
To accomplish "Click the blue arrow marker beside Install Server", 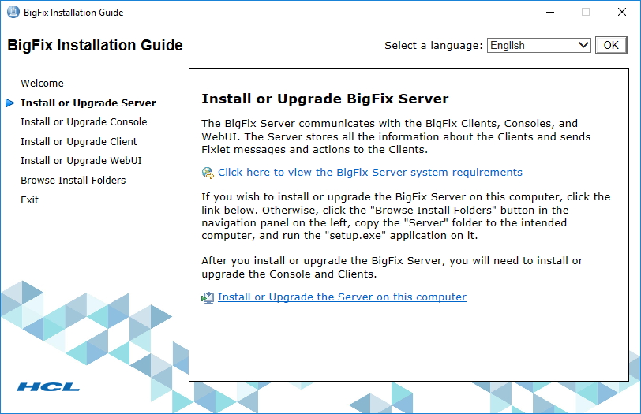I will pyautogui.click(x=9, y=103).
